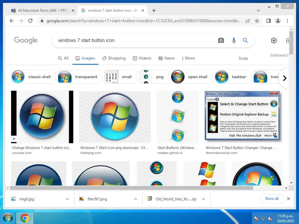Switch to Videos results
299x224 pixels.
point(142,58)
